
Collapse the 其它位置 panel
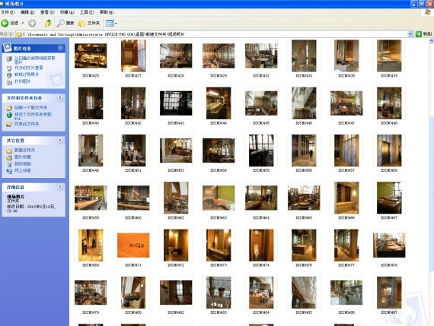click(x=60, y=141)
